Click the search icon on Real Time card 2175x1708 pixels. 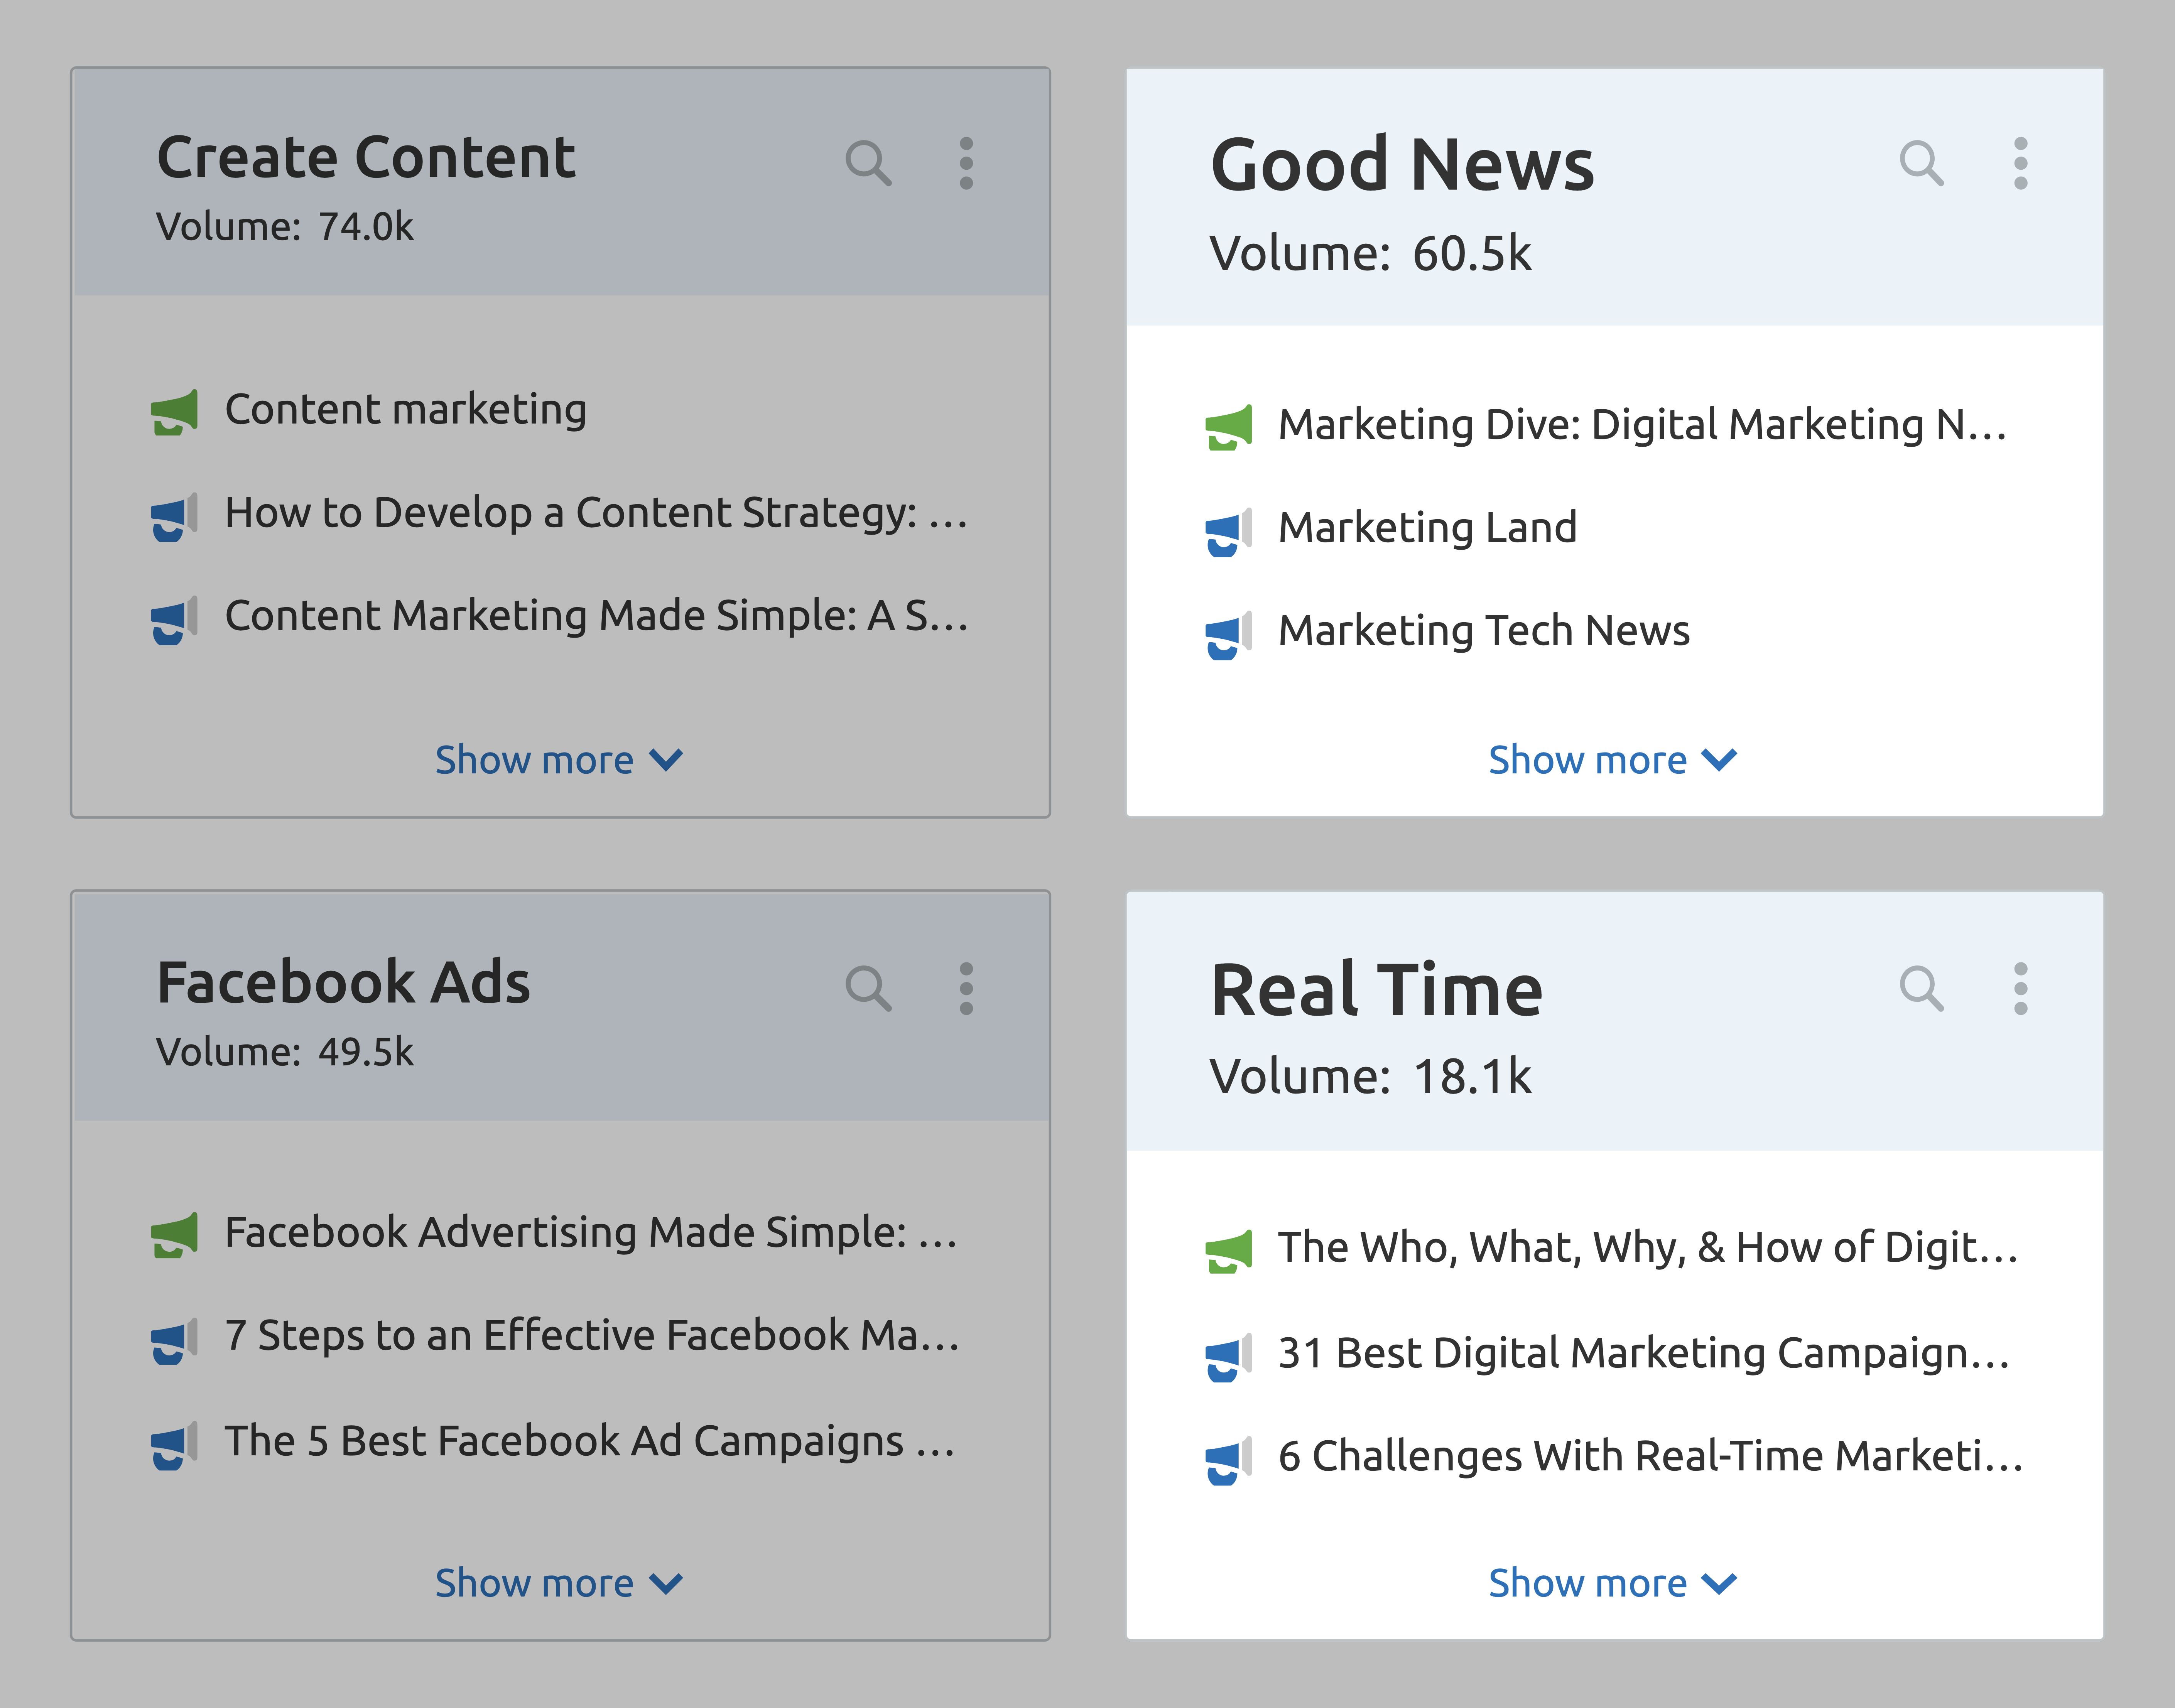tap(1921, 988)
